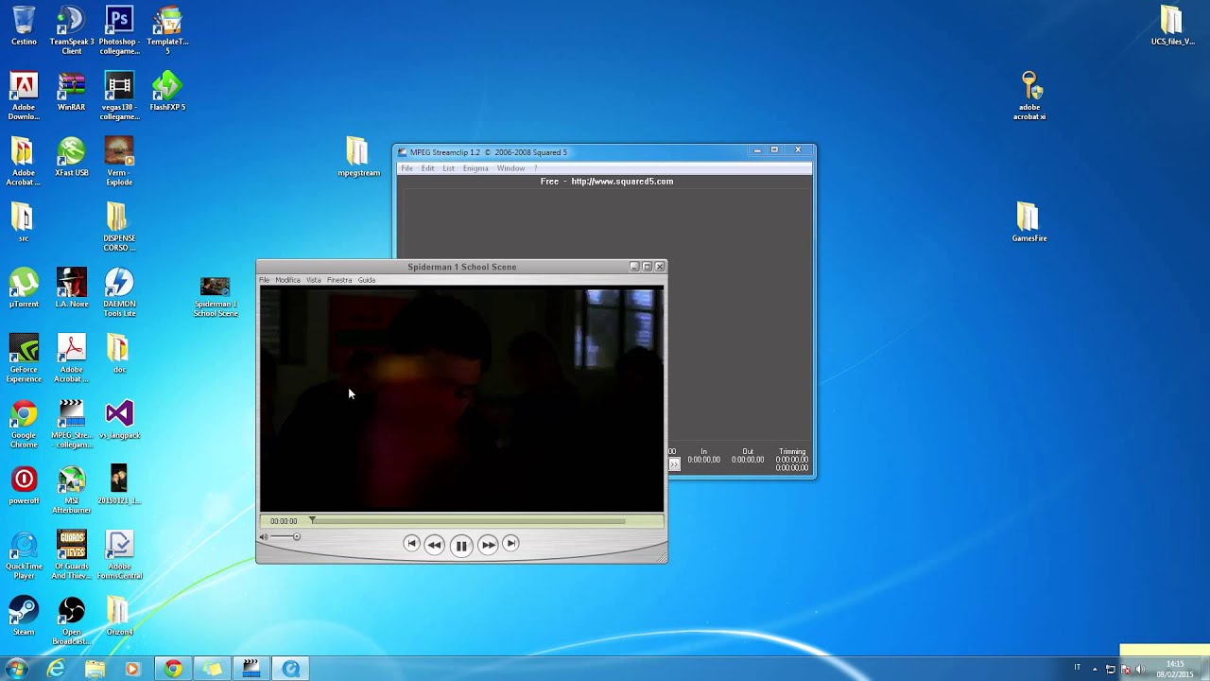
Task: Jump to end of the QuickTime movie
Action: [x=510, y=543]
